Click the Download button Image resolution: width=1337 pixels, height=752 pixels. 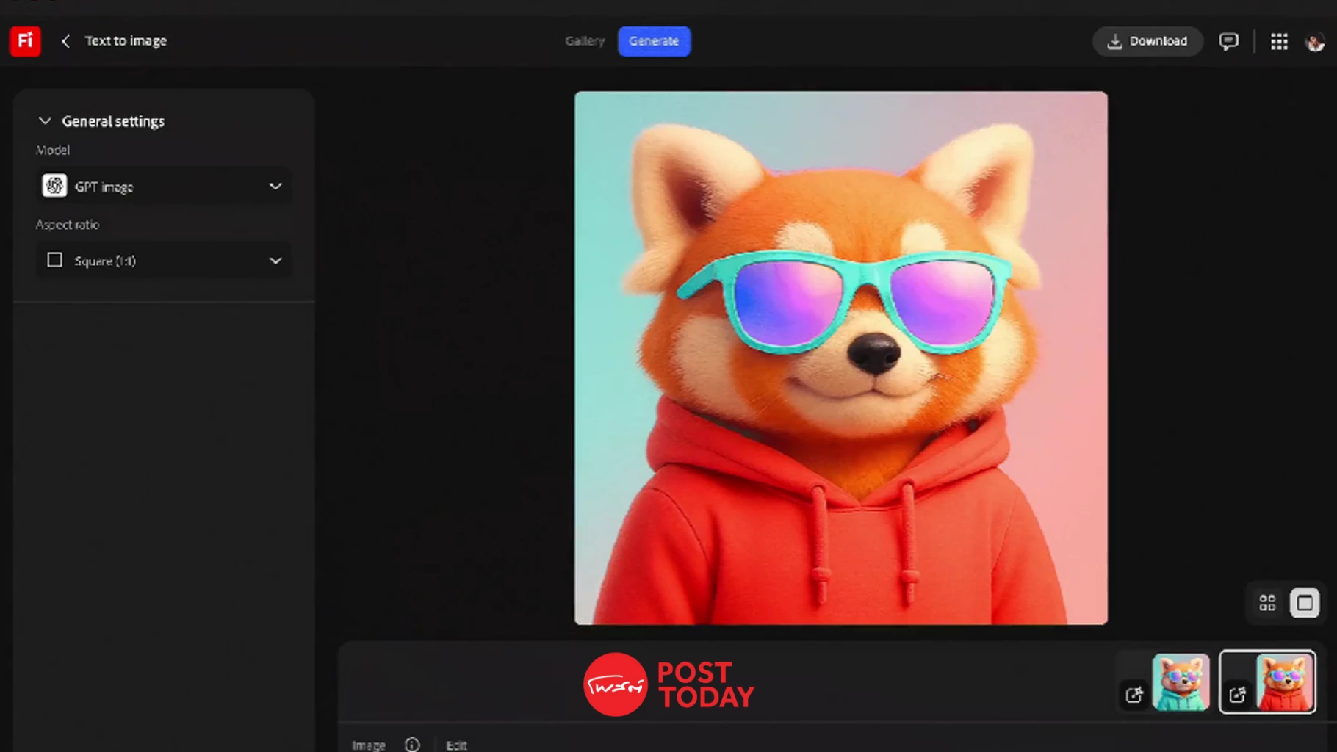point(1147,41)
